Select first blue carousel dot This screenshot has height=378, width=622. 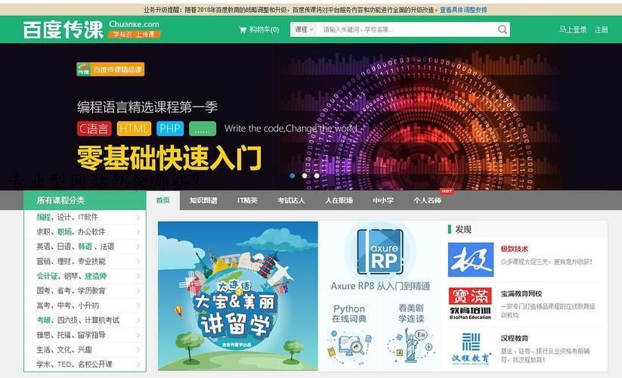click(x=292, y=175)
